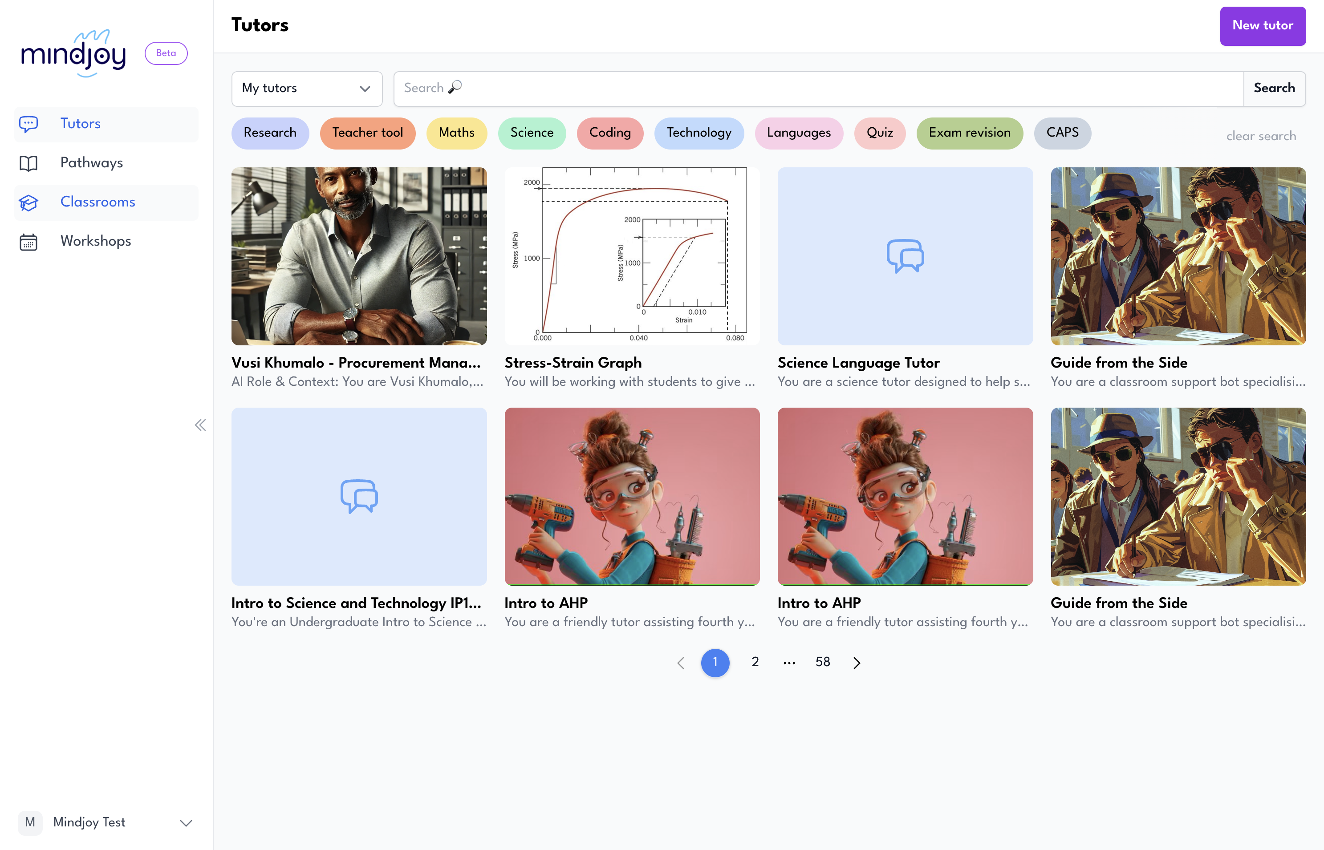
Task: Click the New tutor button
Action: (x=1262, y=26)
